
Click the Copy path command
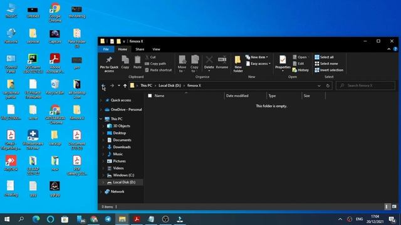[155, 64]
